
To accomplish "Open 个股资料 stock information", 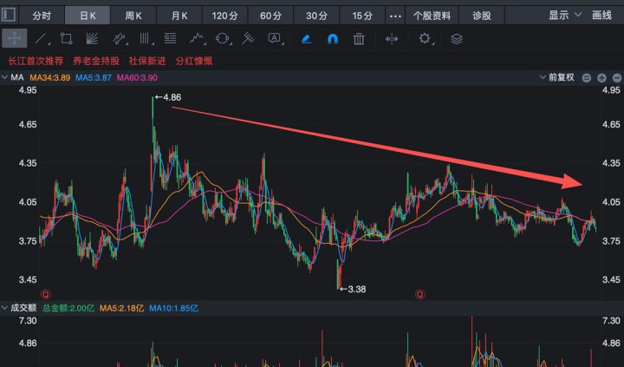I will pyautogui.click(x=432, y=16).
